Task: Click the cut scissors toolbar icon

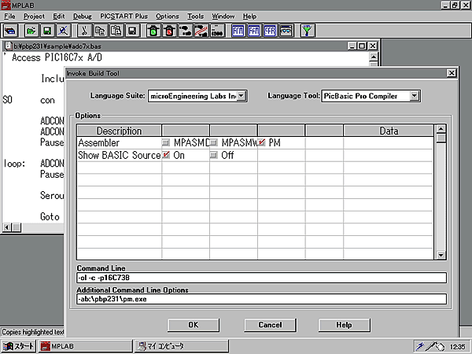Action: (x=85, y=31)
